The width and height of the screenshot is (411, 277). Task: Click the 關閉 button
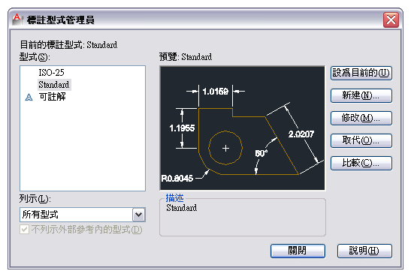point(298,251)
